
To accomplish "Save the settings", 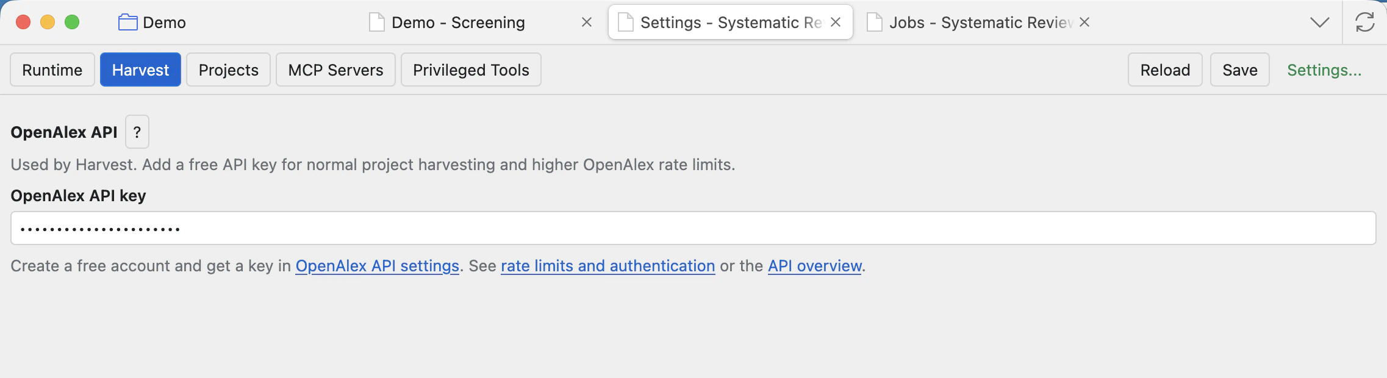I will [1240, 70].
